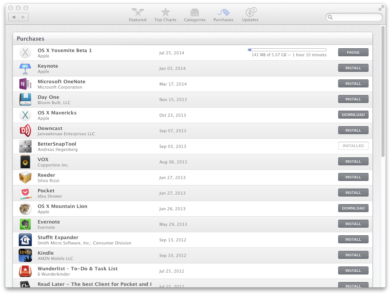
Task: Click the Day One app icon
Action: click(x=25, y=100)
